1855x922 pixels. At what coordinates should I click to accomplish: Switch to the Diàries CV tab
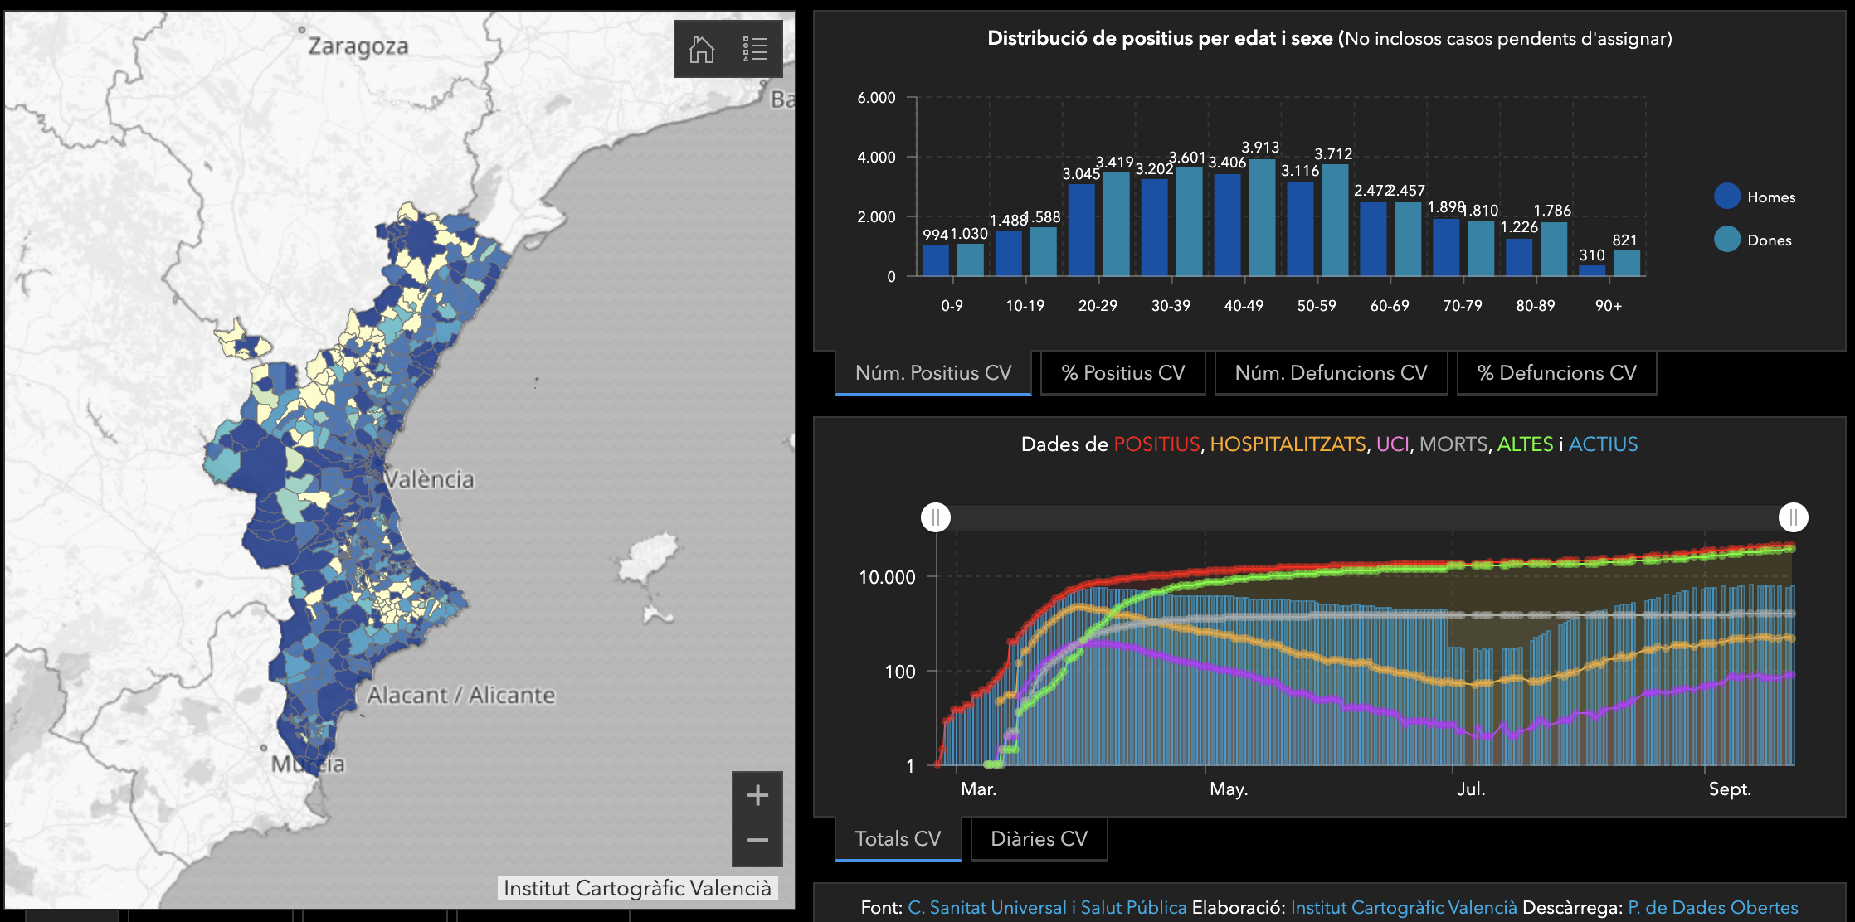pos(1039,839)
